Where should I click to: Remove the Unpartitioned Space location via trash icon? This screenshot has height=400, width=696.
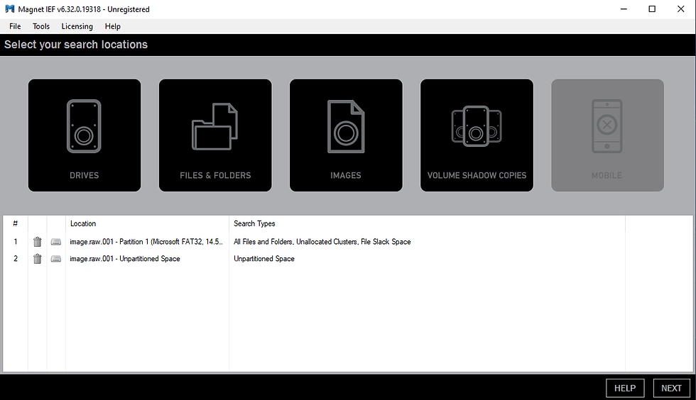(37, 259)
